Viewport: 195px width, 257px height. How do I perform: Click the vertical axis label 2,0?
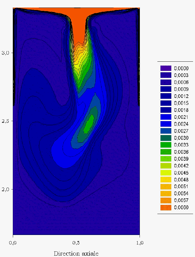point(5,189)
